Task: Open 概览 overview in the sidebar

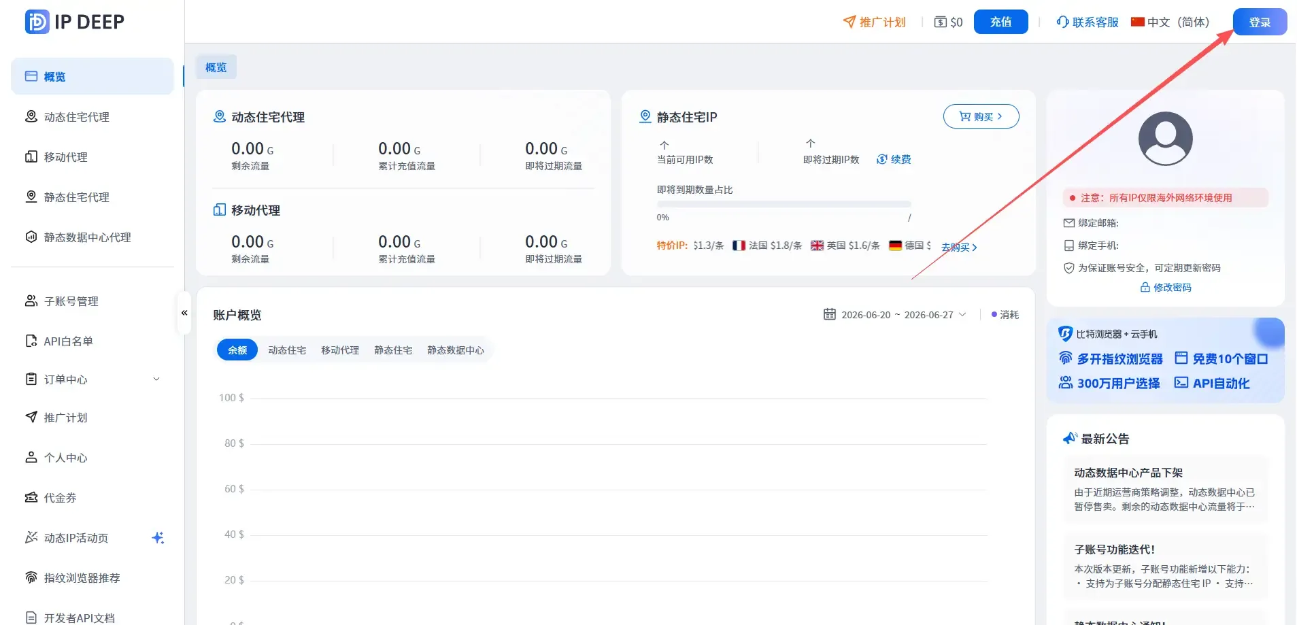Action: coord(92,76)
